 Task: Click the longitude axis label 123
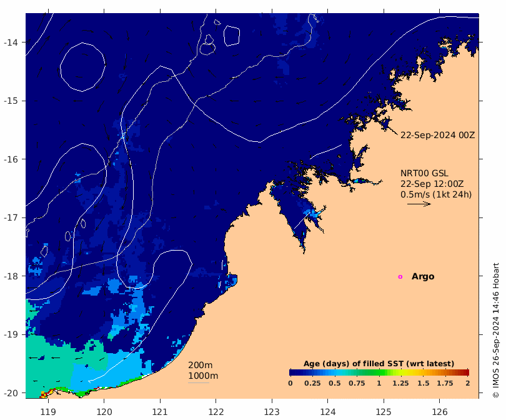click(x=272, y=412)
